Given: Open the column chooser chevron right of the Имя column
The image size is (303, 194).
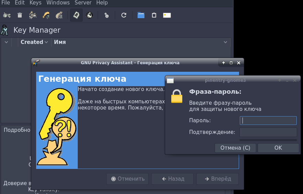Looking at the screenshot, I should [225, 42].
